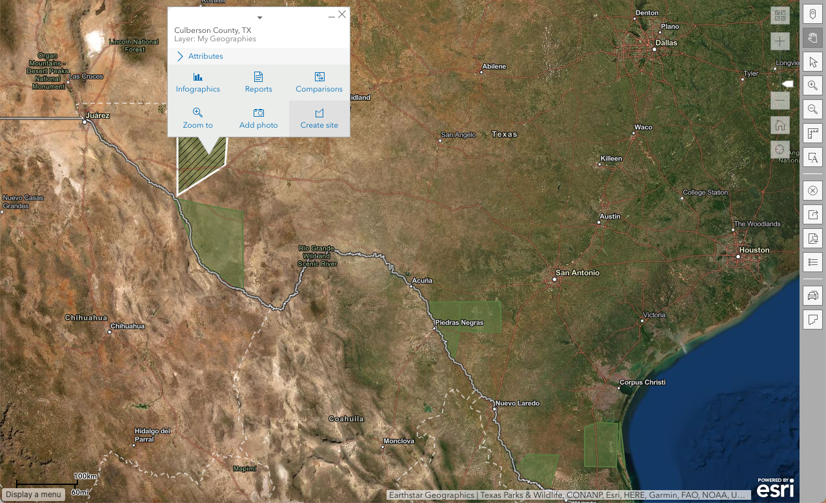Viewport: 826px width, 503px height.
Task: Click the zoom slider handle
Action: pos(787,84)
